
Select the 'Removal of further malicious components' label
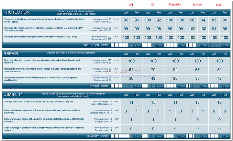40,79
